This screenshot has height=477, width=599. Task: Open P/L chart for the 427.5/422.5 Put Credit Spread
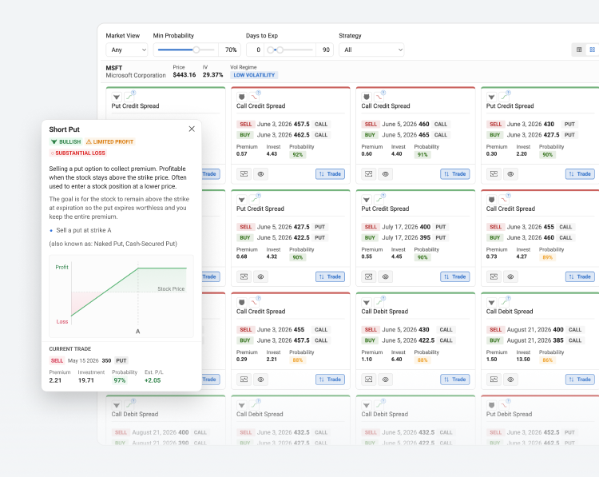(244, 276)
